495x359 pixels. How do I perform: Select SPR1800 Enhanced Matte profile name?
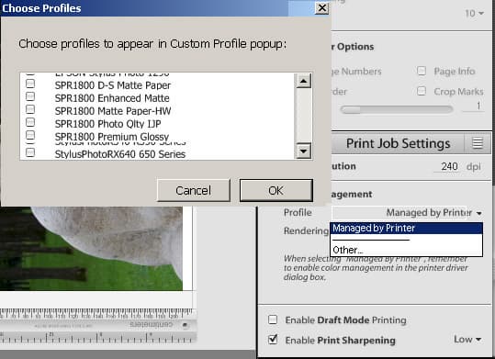tap(112, 98)
